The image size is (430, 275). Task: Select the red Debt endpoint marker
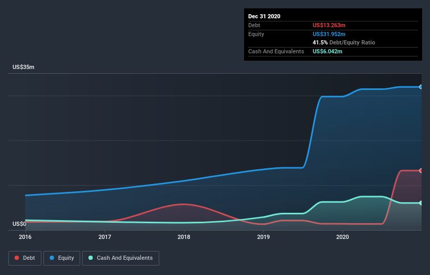(x=421, y=171)
